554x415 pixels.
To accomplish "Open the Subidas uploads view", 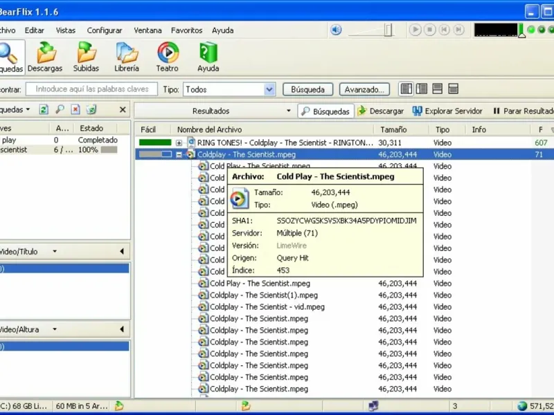I will click(87, 57).
